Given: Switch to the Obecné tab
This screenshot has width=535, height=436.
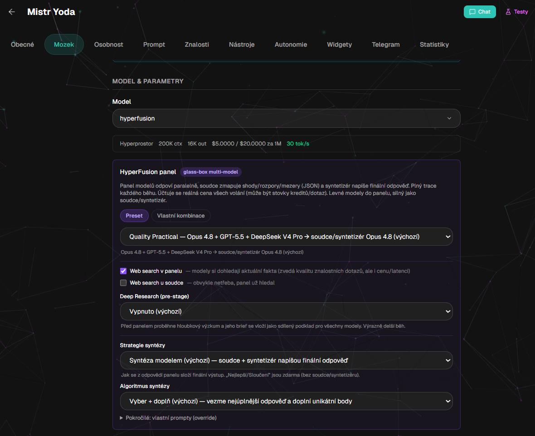Looking at the screenshot, I should pyautogui.click(x=23, y=44).
